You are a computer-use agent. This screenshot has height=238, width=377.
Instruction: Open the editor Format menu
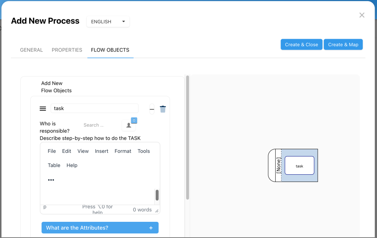[x=123, y=151]
